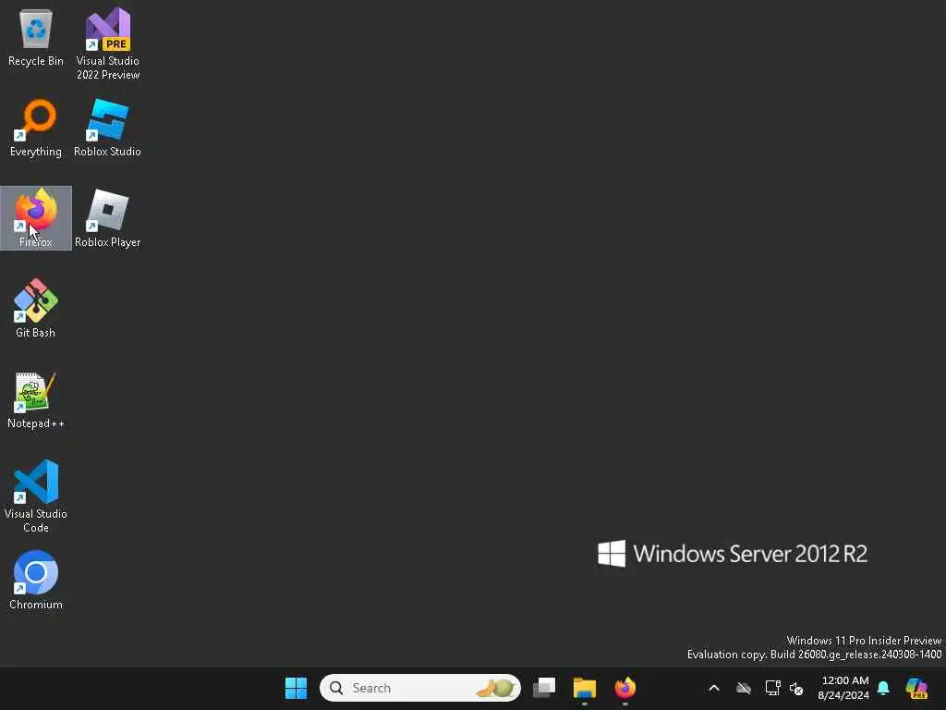Viewport: 946px width, 710px height.
Task: Select the Recycle Bin desktop icon
Action: point(36,37)
